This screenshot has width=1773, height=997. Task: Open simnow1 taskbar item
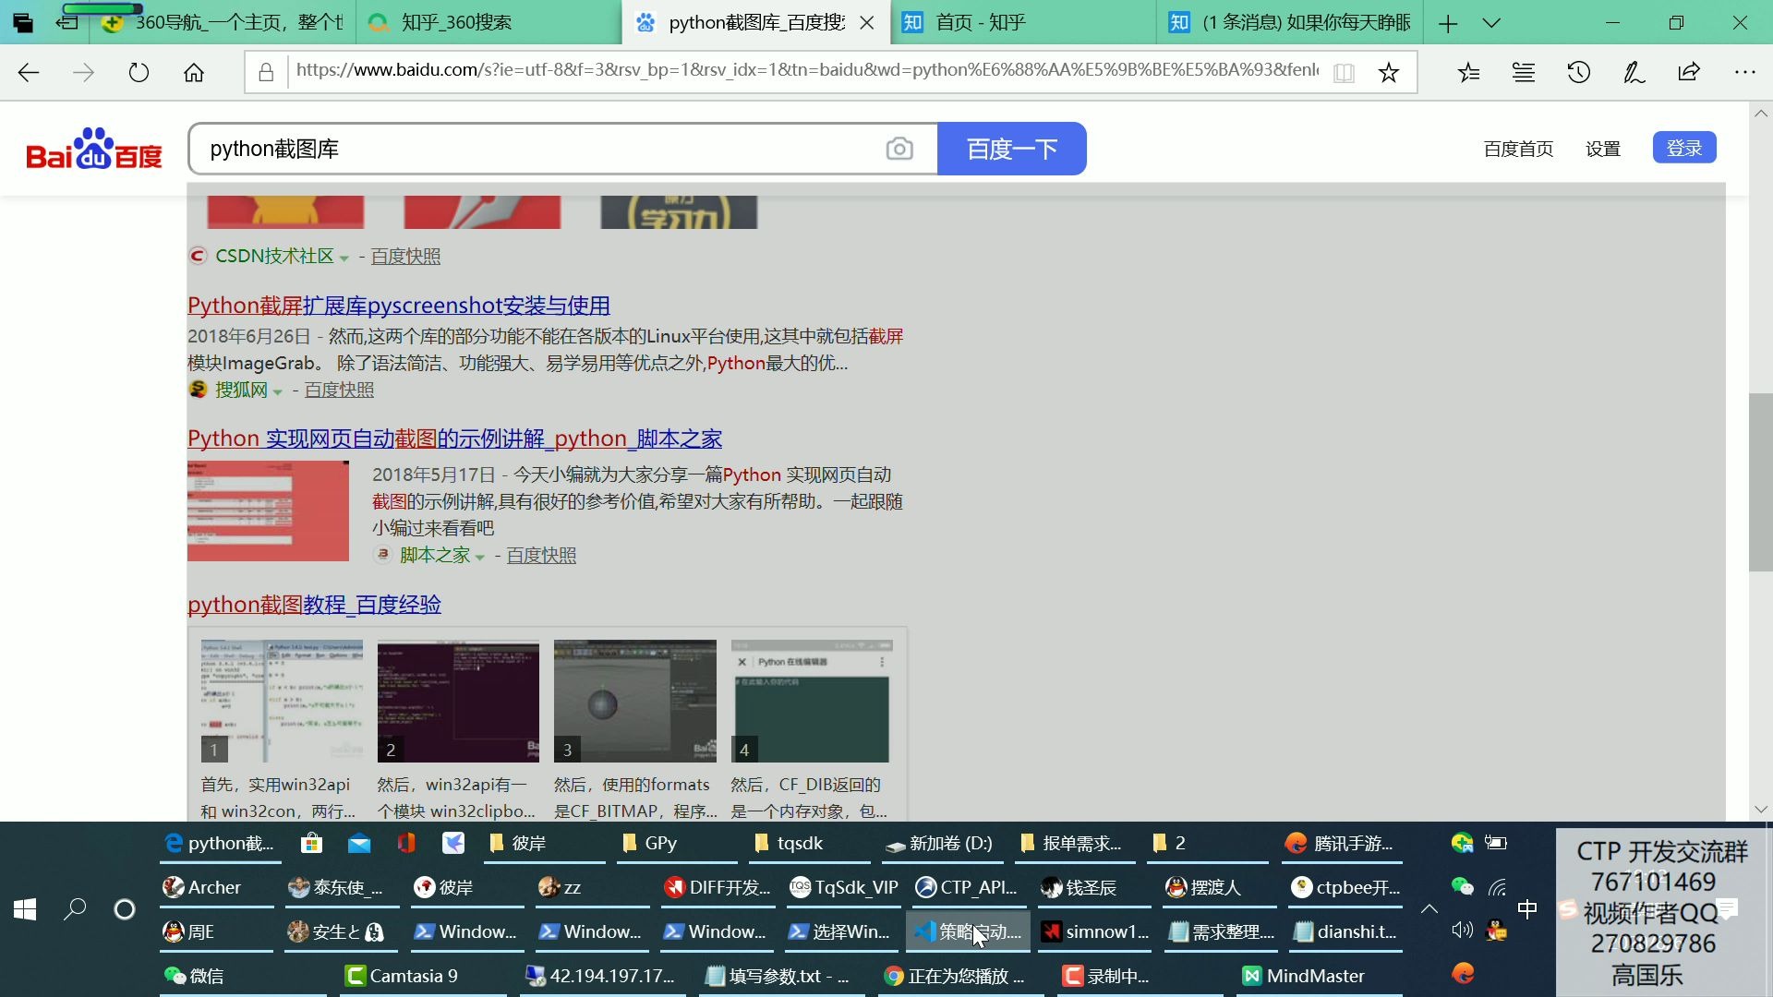pos(1095,931)
